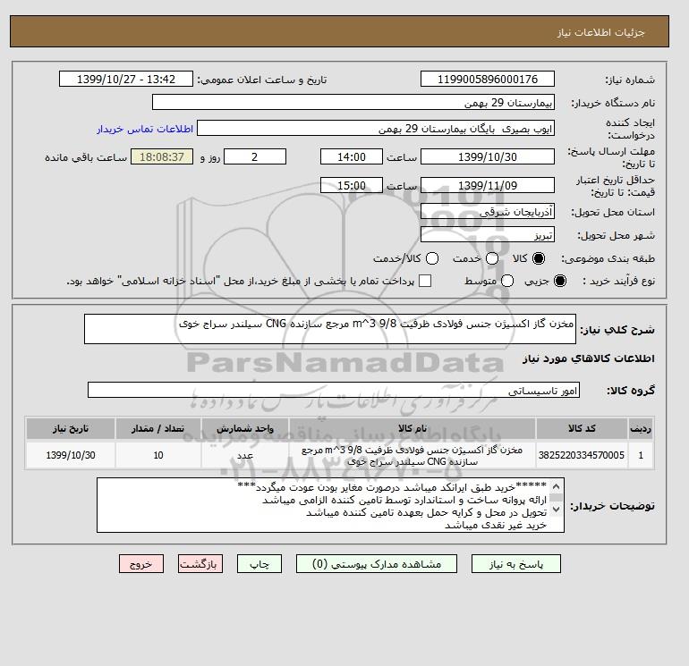689x666 pixels.
Task: Click مشاهده مدارک پیوستی (0) button
Action: pos(377,564)
